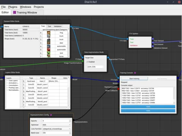Open the Projects menu
Screen dimensions: 182x136
39,7
